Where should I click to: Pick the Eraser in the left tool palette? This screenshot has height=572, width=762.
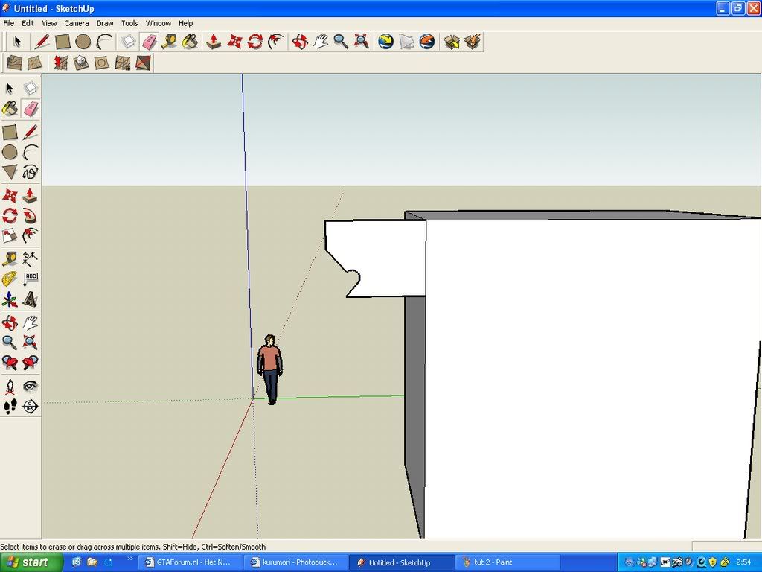(x=30, y=108)
